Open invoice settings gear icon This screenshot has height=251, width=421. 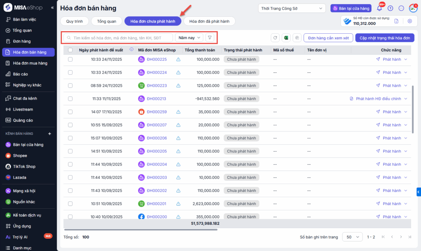pyautogui.click(x=409, y=21)
